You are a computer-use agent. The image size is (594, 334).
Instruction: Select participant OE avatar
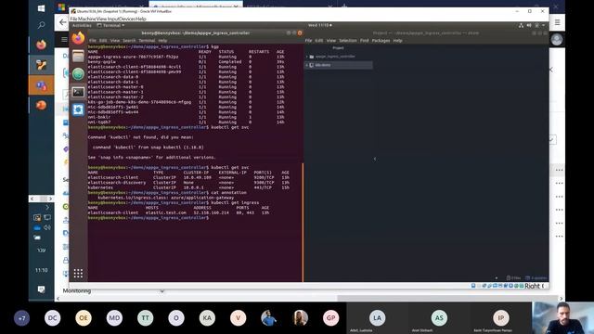pyautogui.click(x=84, y=318)
